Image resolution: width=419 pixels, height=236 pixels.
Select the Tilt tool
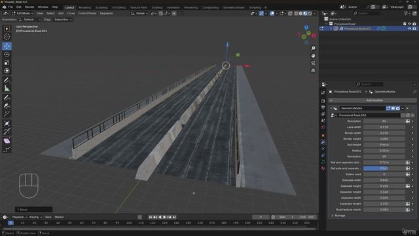7,132
